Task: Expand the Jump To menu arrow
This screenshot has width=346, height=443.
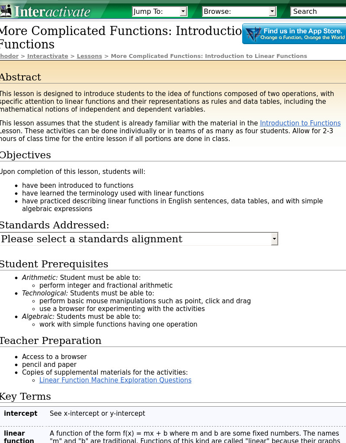Action: point(183,11)
